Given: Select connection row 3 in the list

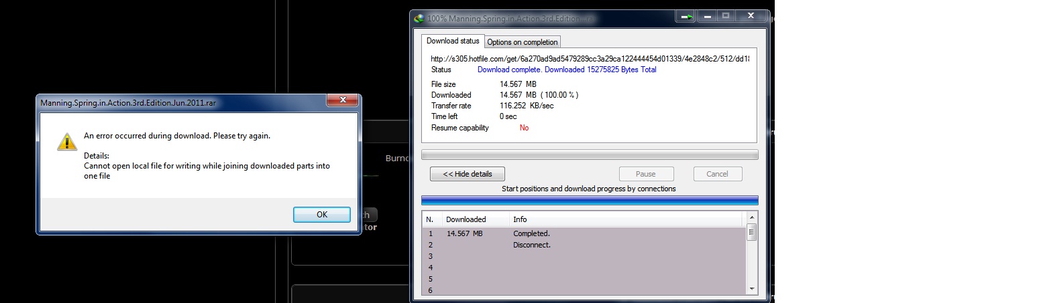Looking at the screenshot, I should [584, 256].
